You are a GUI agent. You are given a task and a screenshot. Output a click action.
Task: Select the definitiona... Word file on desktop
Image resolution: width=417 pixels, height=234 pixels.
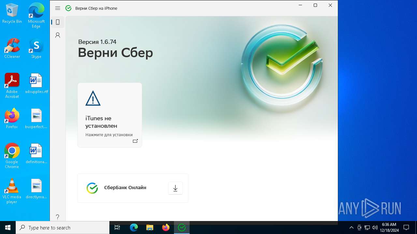coord(36,154)
